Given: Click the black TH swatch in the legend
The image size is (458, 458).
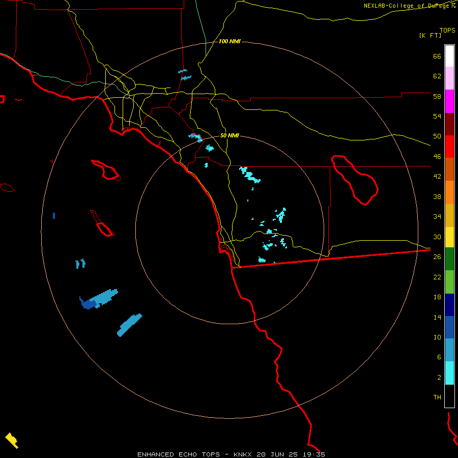Looking at the screenshot, I should tap(449, 396).
